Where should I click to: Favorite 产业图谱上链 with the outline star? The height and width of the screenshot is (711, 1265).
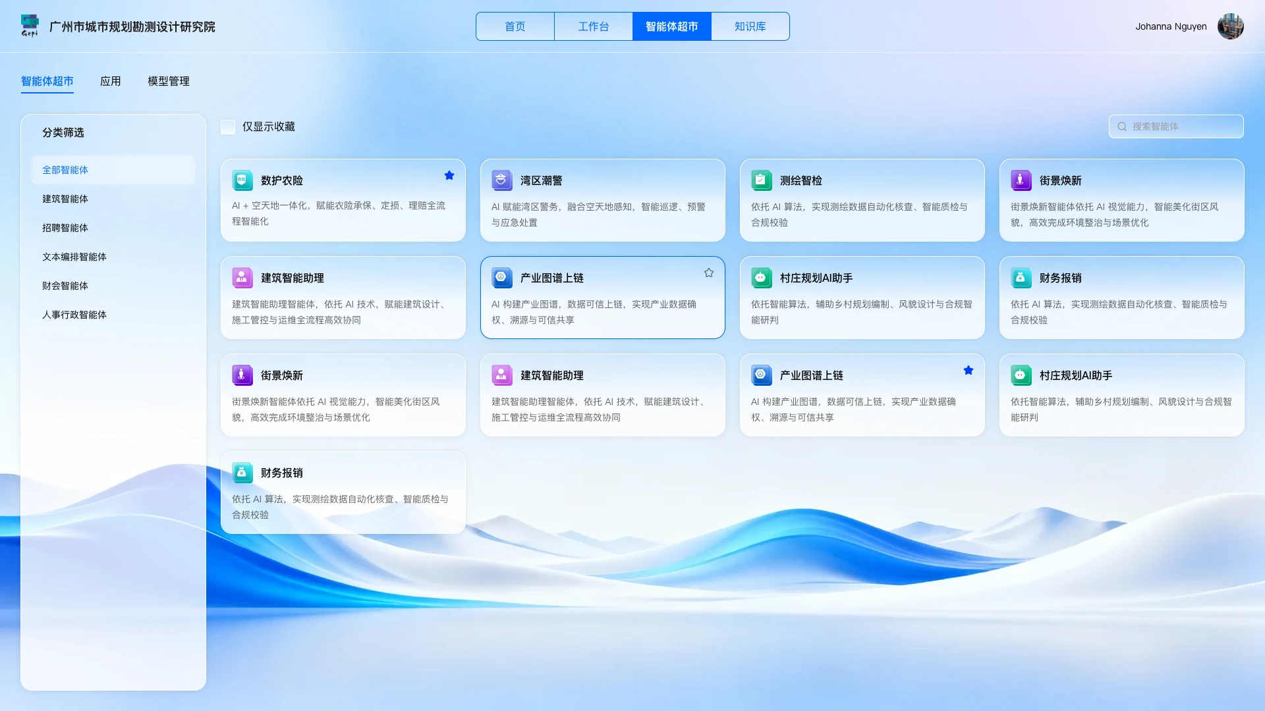coord(709,273)
